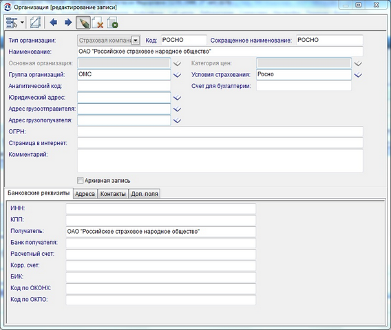Click the Банк получателя input field

[x=161, y=243]
